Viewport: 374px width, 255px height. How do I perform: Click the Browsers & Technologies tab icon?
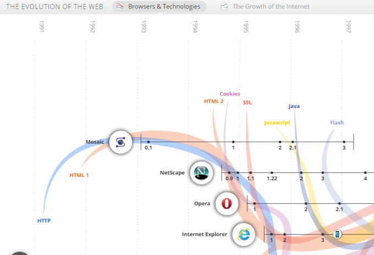[120, 6]
